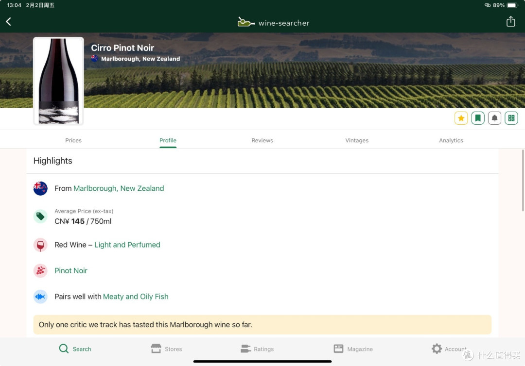Viewport: 525px width, 366px height.
Task: Open Account settings in bottom bar
Action: (x=449, y=349)
